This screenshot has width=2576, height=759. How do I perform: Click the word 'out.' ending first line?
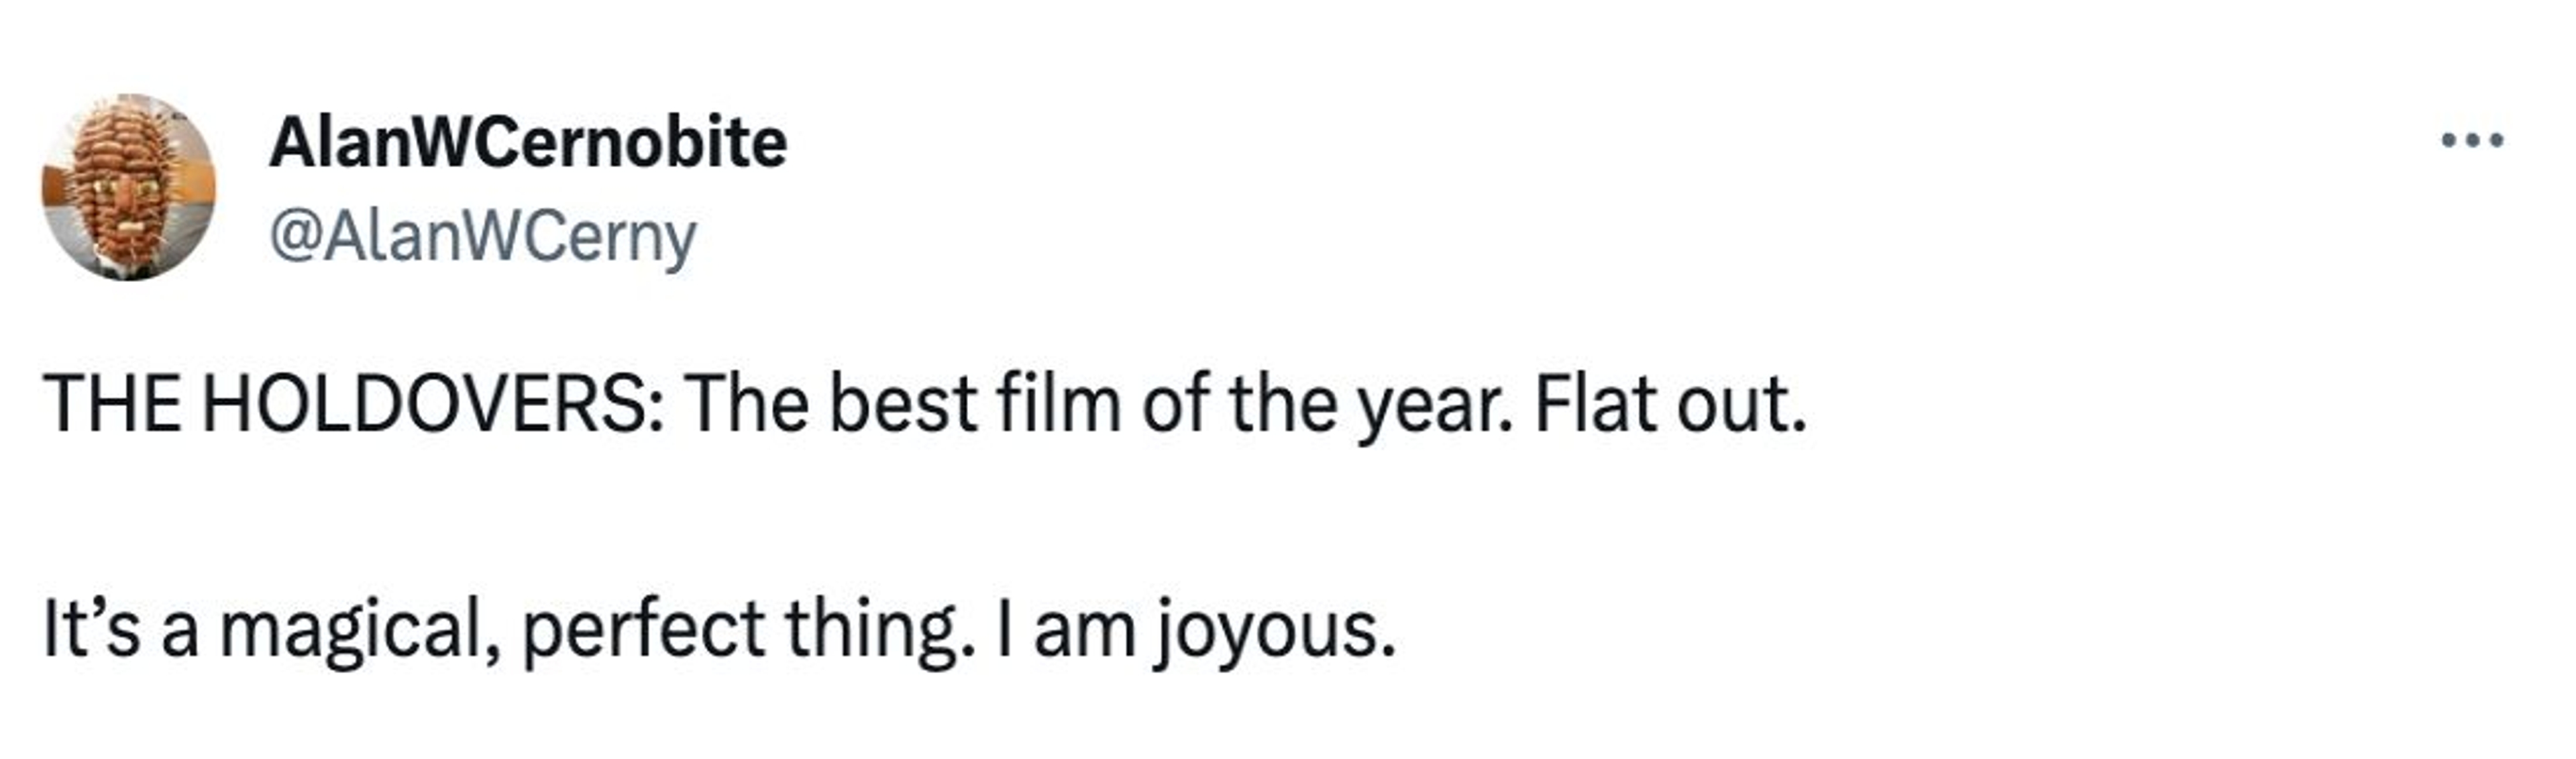coord(1741,405)
